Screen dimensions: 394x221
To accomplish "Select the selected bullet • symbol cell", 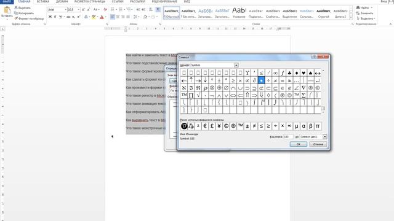I will (261, 80).
